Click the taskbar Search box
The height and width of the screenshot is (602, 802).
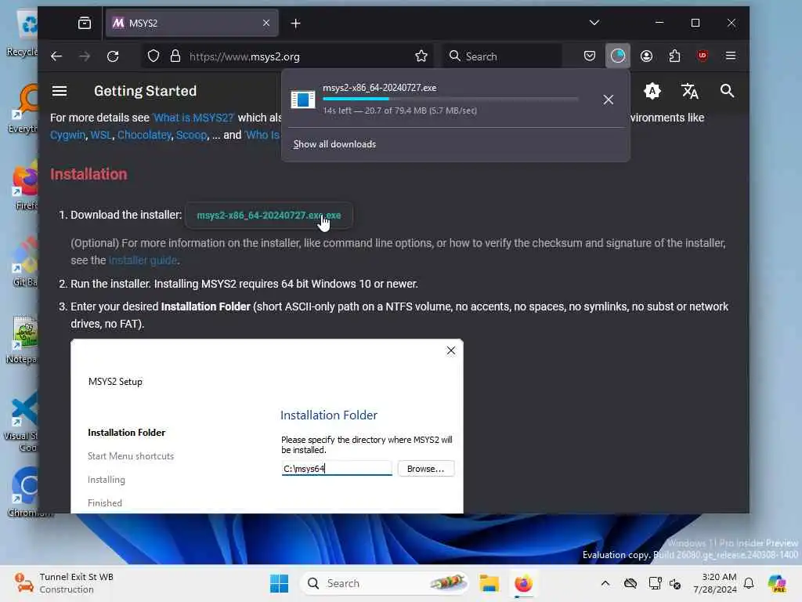[x=384, y=583]
